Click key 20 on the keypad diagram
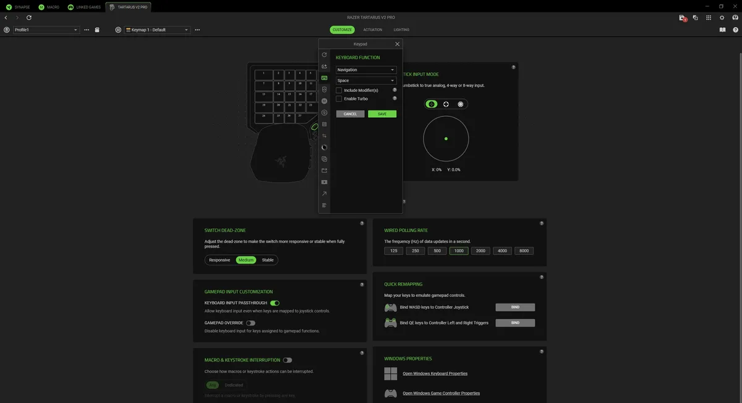Image resolution: width=742 pixels, height=403 pixels. coord(279,106)
